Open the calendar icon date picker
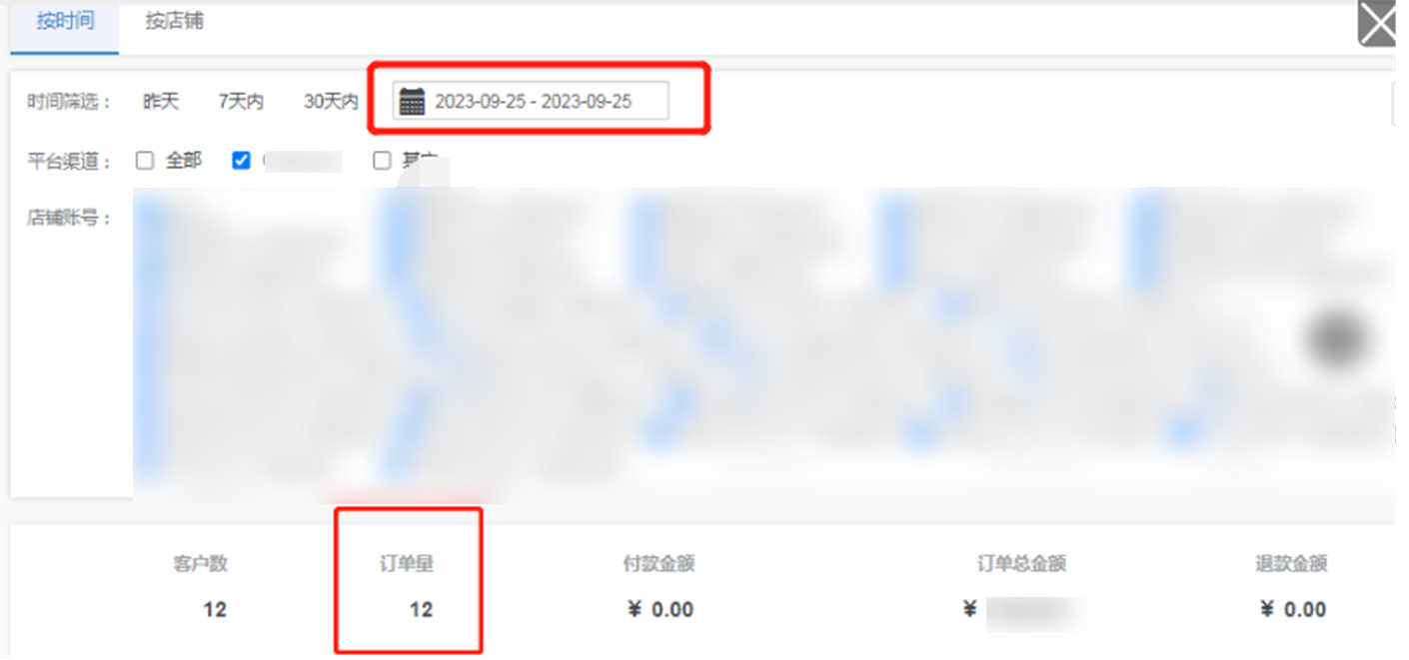 [x=412, y=101]
